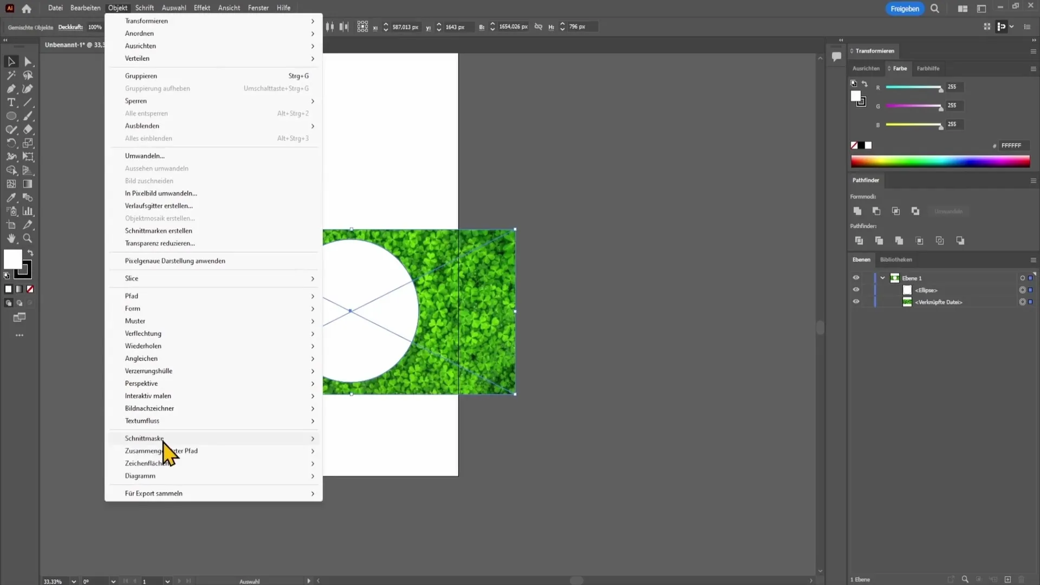Image resolution: width=1040 pixels, height=585 pixels.
Task: Toggle visibility of Ebene 1 layer
Action: click(856, 278)
